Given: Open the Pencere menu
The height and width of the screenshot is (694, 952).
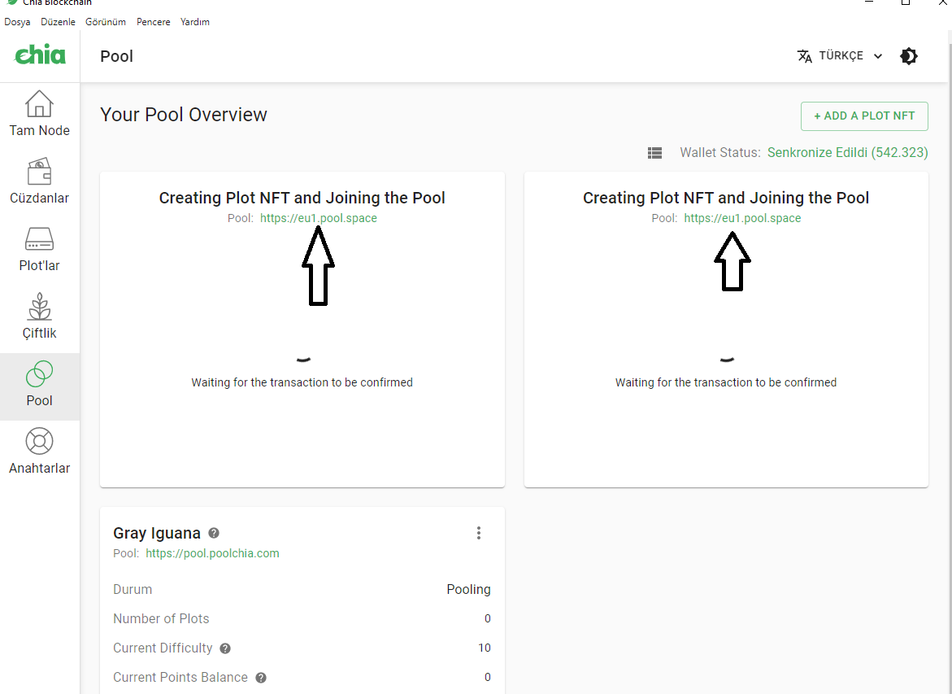Looking at the screenshot, I should pyautogui.click(x=154, y=22).
